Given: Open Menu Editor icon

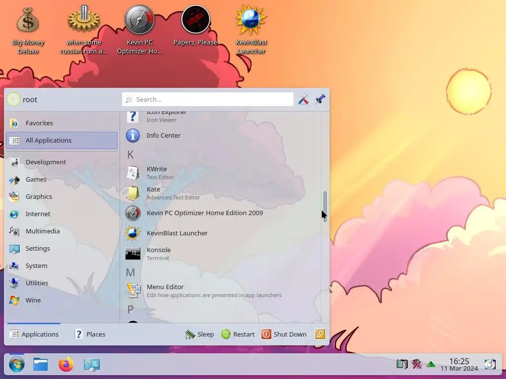Looking at the screenshot, I should click(133, 290).
